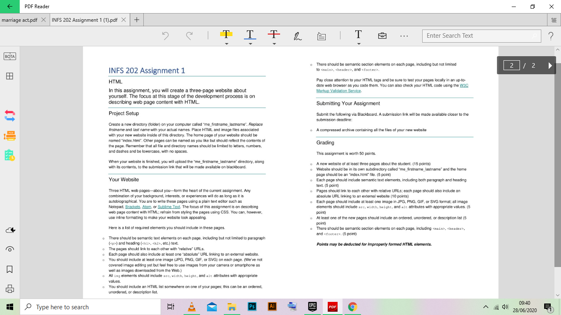Open the view mode icon top right
561x315 pixels.
click(554, 20)
